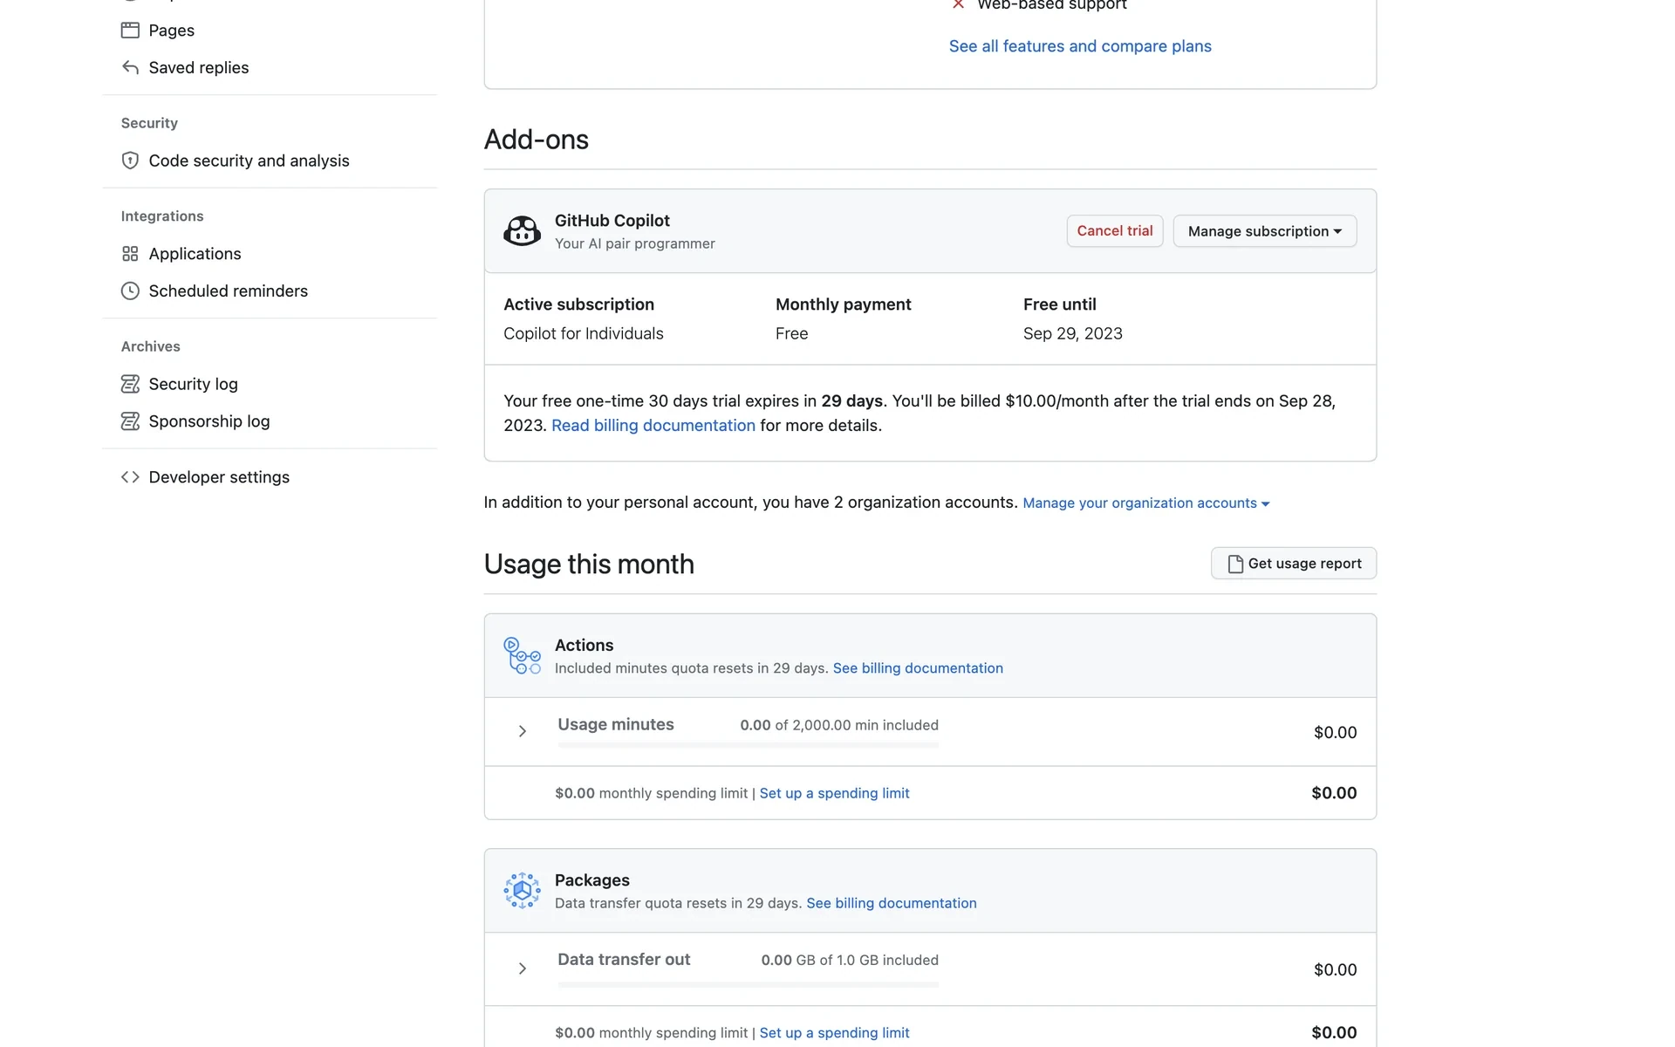Open Scheduled reminders page

pos(228,291)
